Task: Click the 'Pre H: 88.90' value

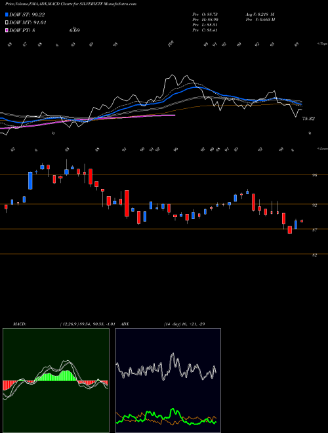Action: [x=206, y=20]
